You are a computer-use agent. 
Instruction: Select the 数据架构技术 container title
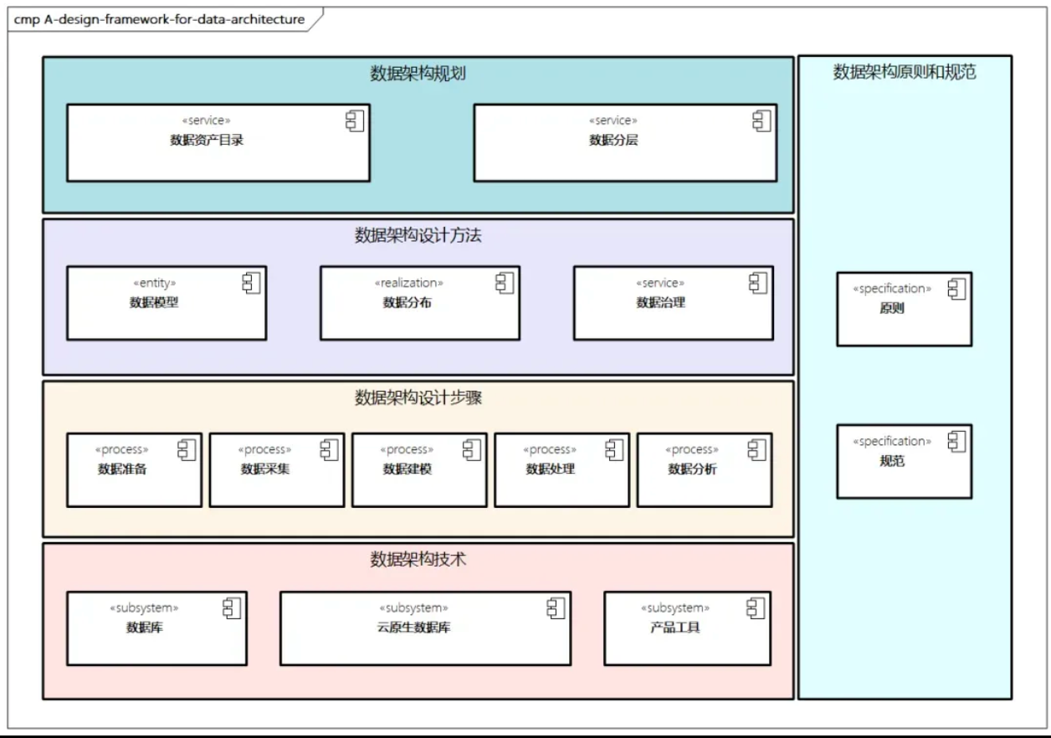(418, 560)
